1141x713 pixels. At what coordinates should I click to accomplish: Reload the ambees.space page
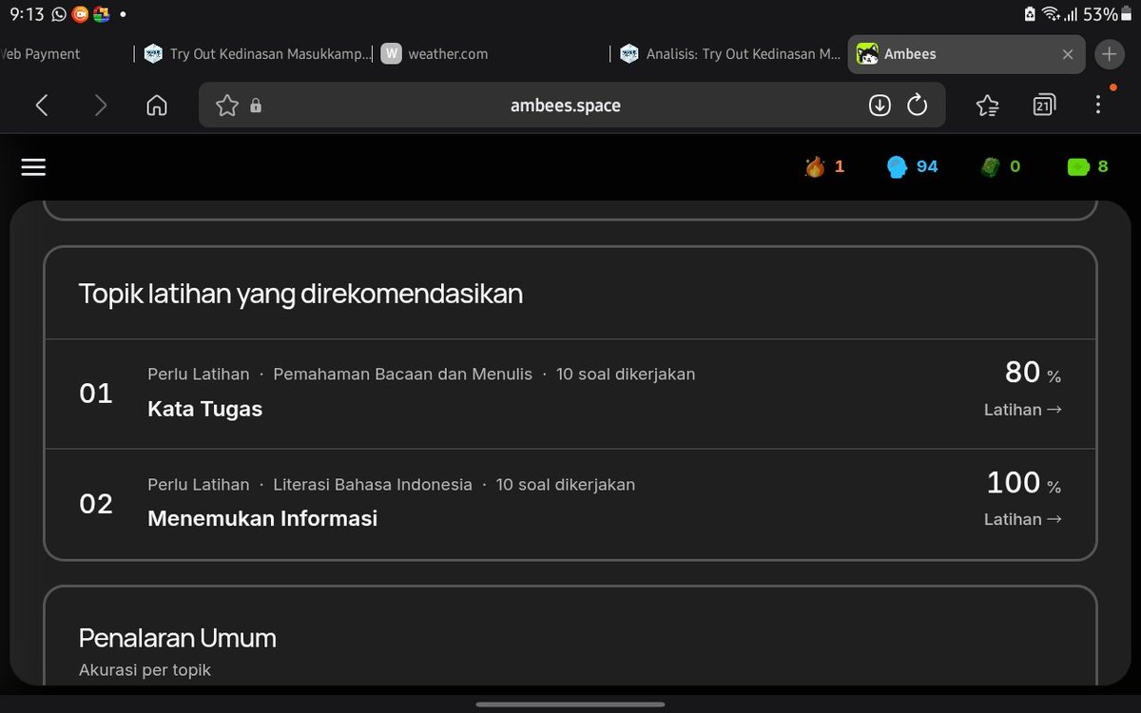[918, 106]
